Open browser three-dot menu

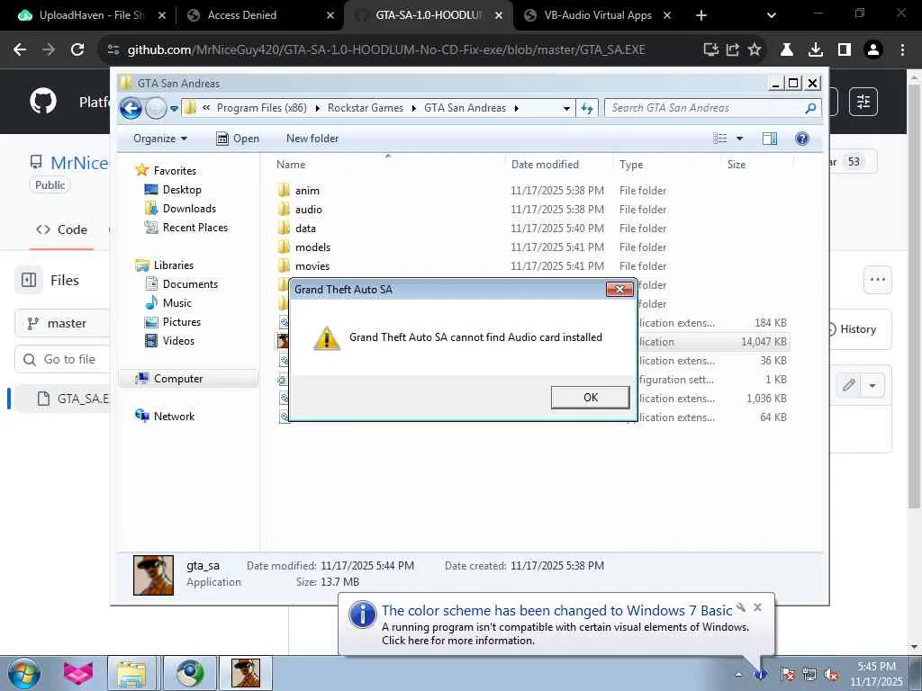(x=902, y=50)
